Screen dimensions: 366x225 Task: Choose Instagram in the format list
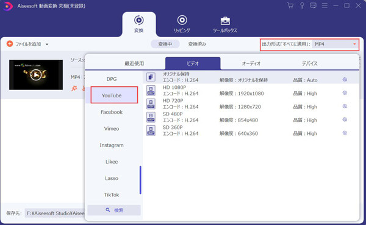click(112, 145)
